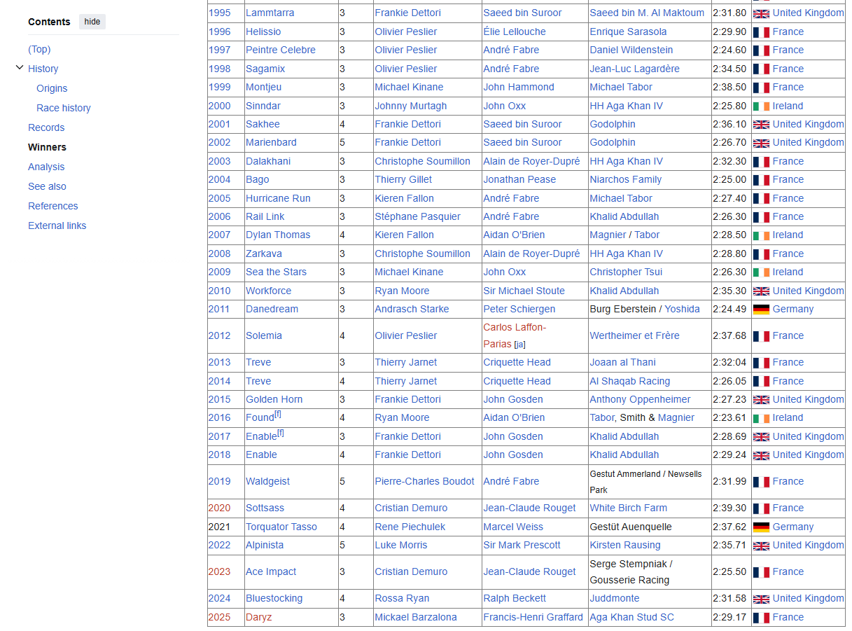Open History in the contents list
The height and width of the screenshot is (631, 852).
43,69
